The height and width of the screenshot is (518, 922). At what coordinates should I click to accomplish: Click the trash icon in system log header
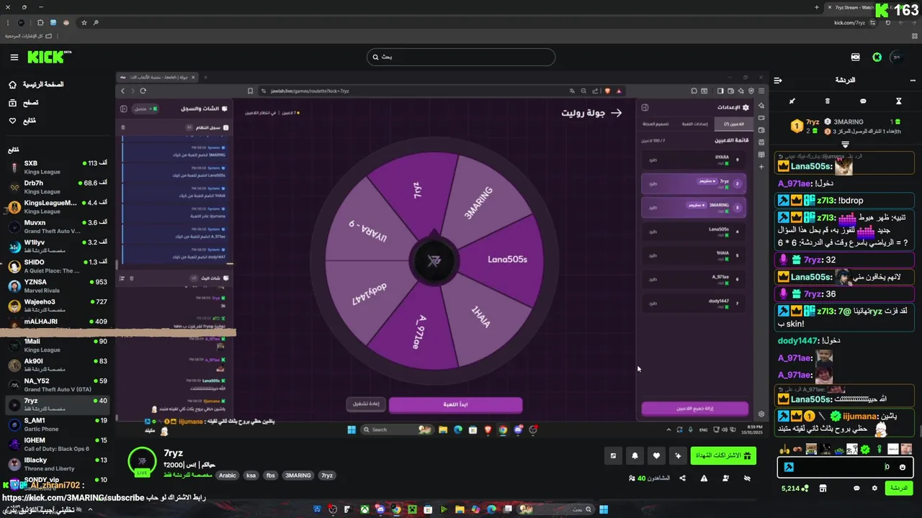[122, 127]
